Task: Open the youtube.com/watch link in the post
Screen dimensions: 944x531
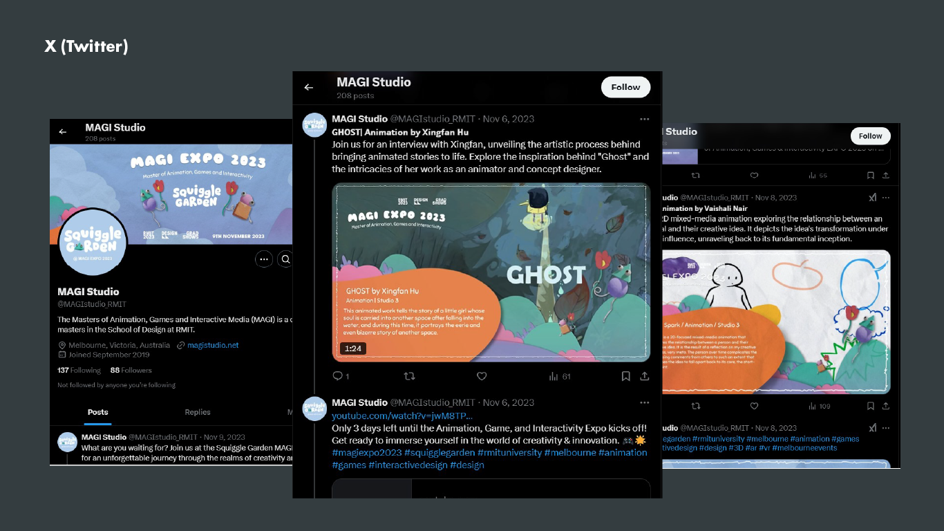Action: 402,416
